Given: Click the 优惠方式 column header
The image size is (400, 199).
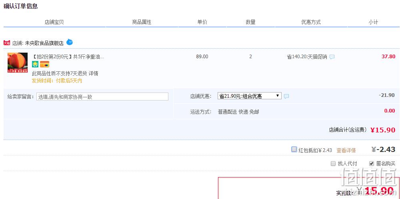Looking at the screenshot, I should 311,22.
